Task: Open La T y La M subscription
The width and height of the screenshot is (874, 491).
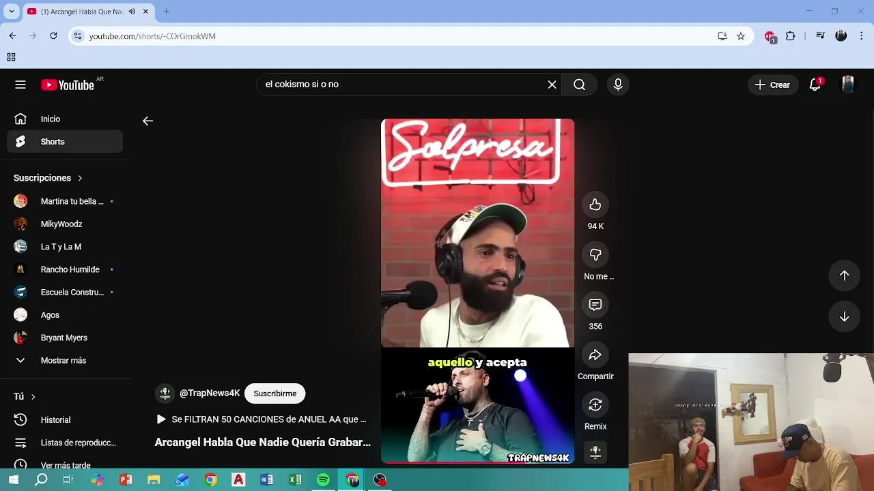Action: [x=65, y=247]
